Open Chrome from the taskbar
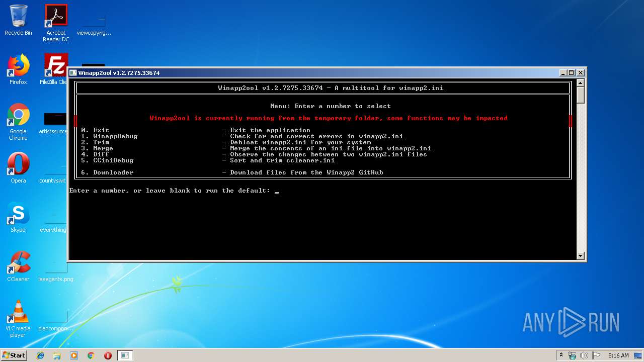 91,355
